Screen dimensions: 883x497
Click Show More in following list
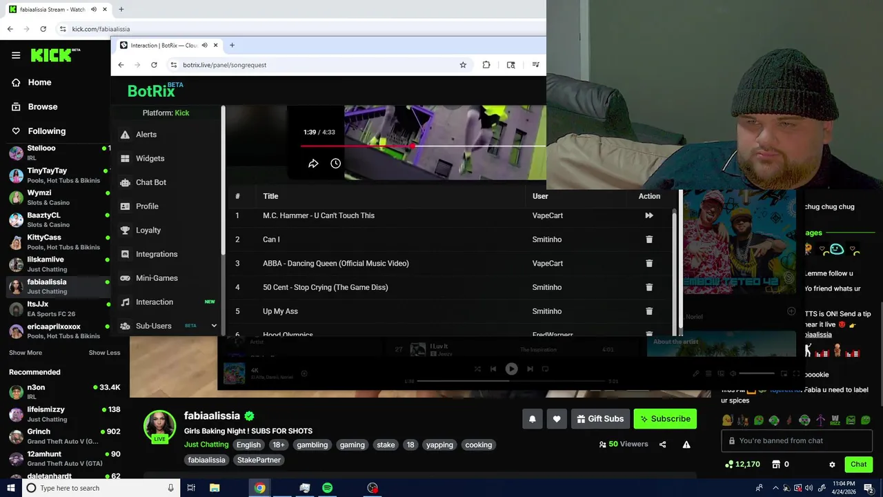coord(26,353)
